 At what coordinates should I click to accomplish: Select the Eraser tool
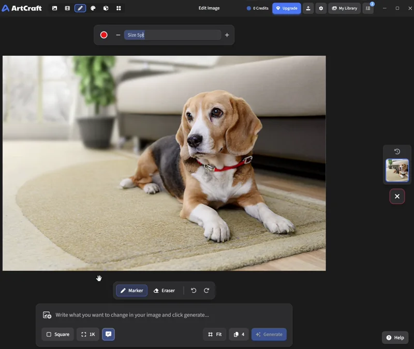[x=164, y=291]
